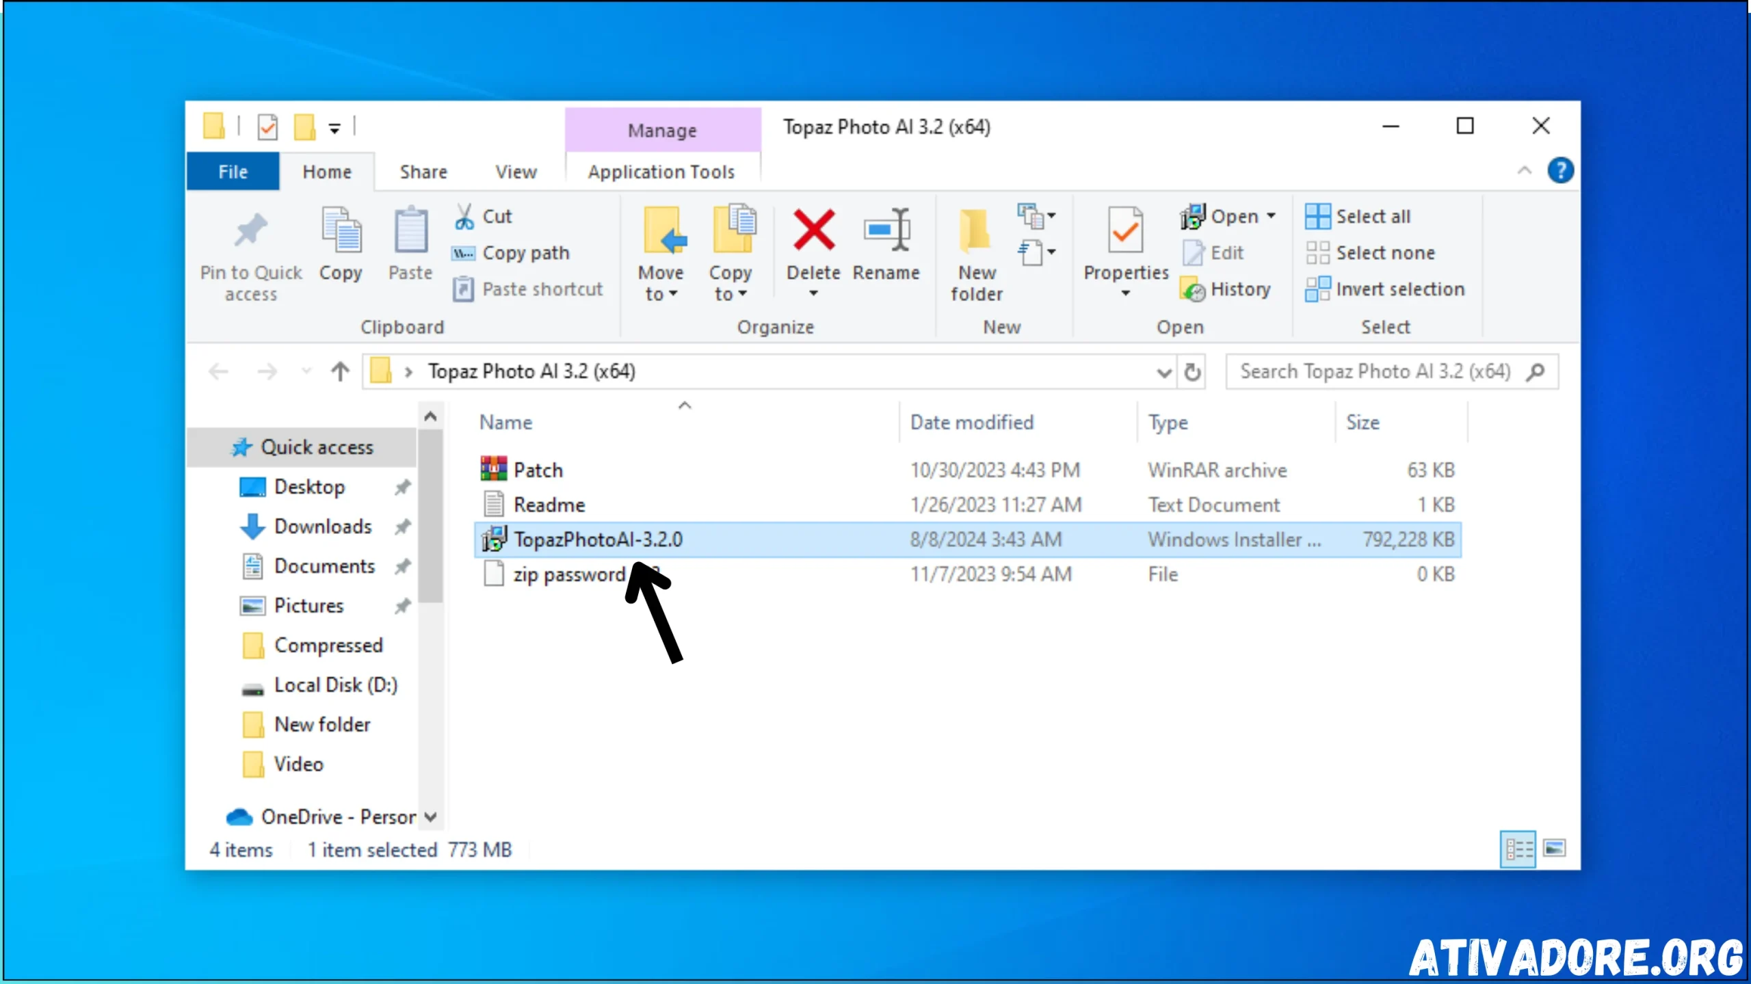Select the Readme text document
This screenshot has width=1751, height=984.
[x=967, y=505]
